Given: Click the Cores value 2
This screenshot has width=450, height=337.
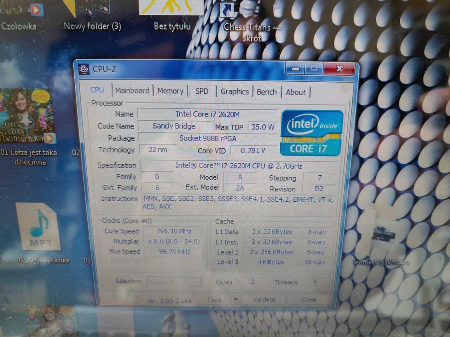Looking at the screenshot, I should point(253,282).
